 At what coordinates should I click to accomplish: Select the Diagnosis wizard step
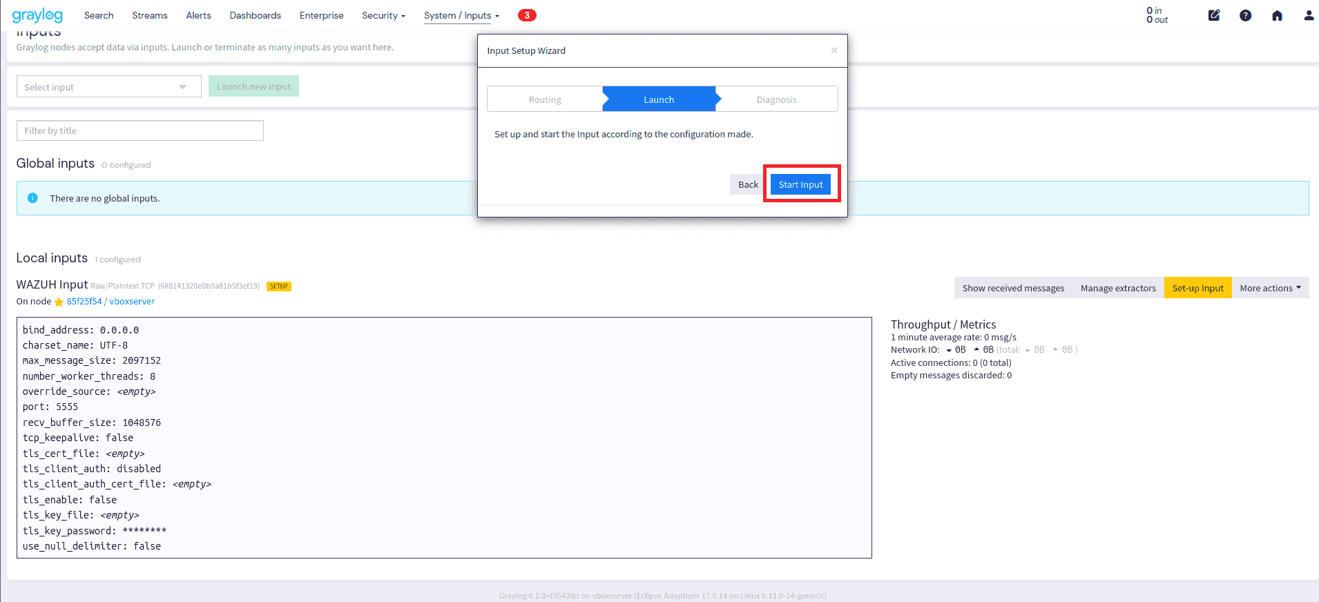click(776, 99)
